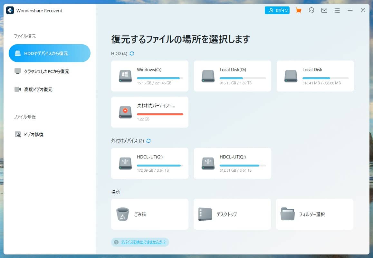This screenshot has width=373, height=258.
Task: Choose 高度ビデオ復元 in sidebar
Action: click(x=38, y=90)
